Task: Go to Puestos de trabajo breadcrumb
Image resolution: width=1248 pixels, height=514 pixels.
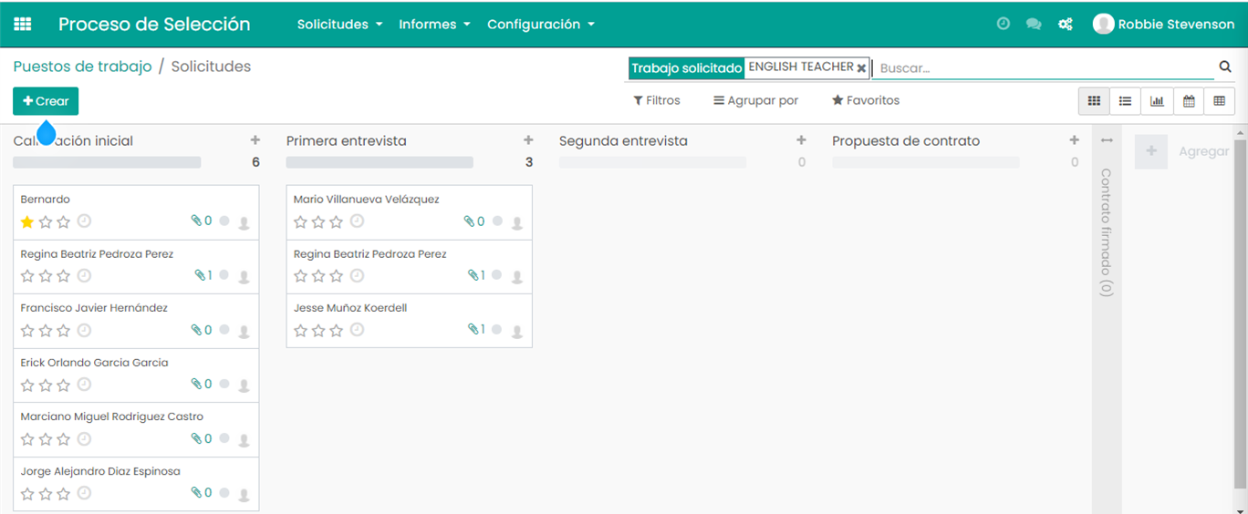Action: coord(82,67)
